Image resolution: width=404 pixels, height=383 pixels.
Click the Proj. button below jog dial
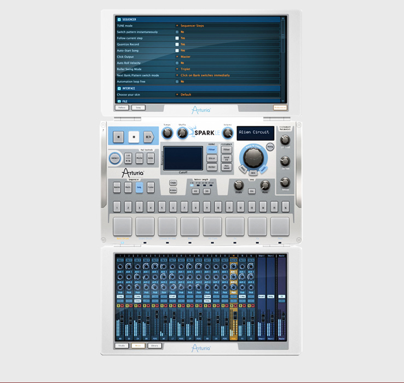click(243, 169)
